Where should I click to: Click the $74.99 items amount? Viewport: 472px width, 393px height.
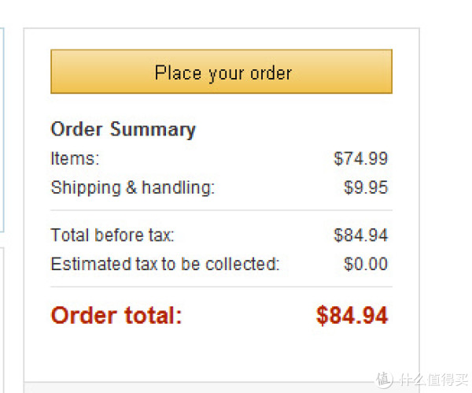360,158
